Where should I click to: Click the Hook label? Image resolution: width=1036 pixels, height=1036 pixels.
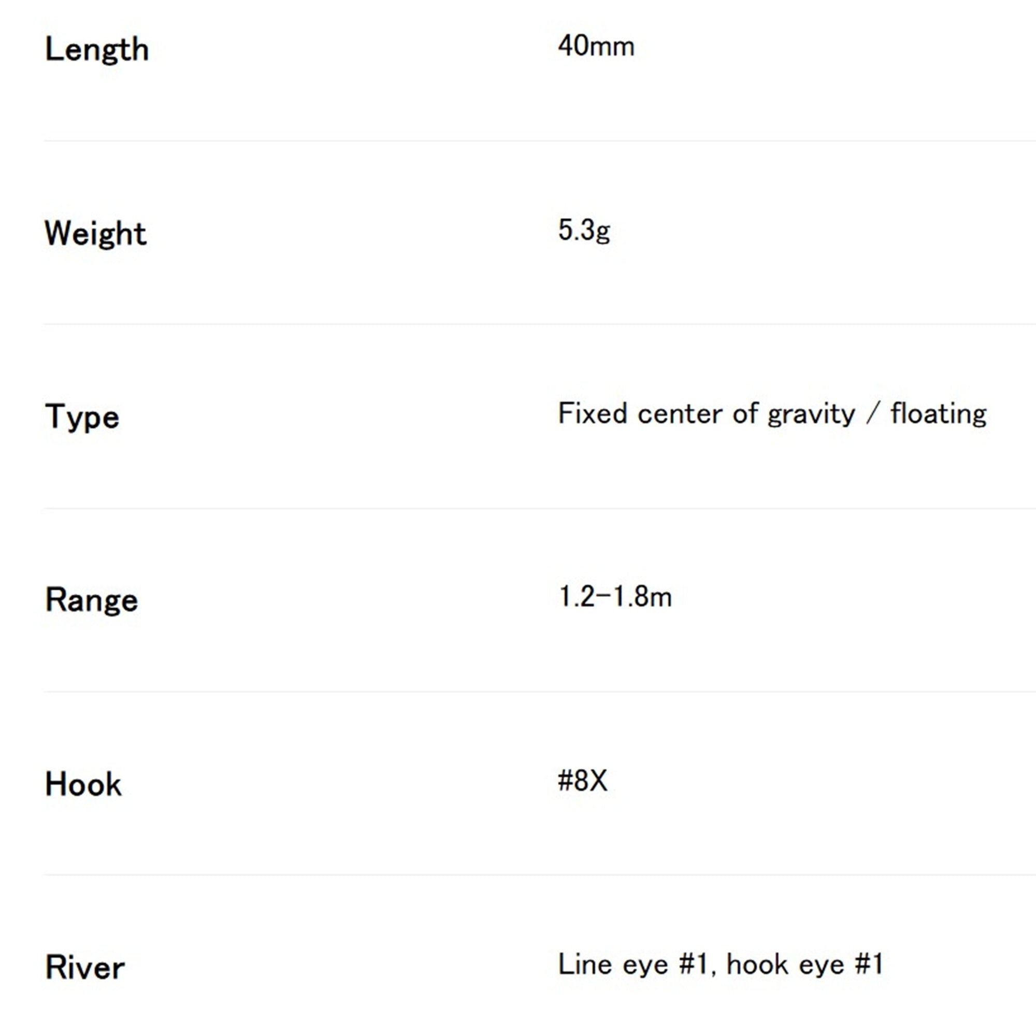83,784
